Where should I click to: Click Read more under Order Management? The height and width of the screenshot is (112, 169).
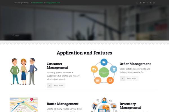click(129, 78)
